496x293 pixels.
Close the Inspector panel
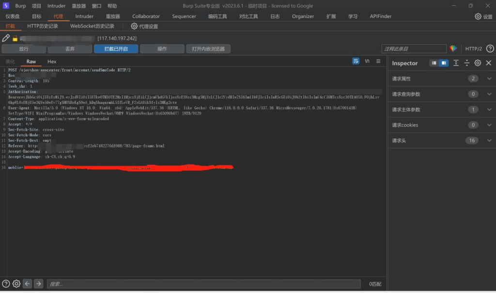[489, 63]
